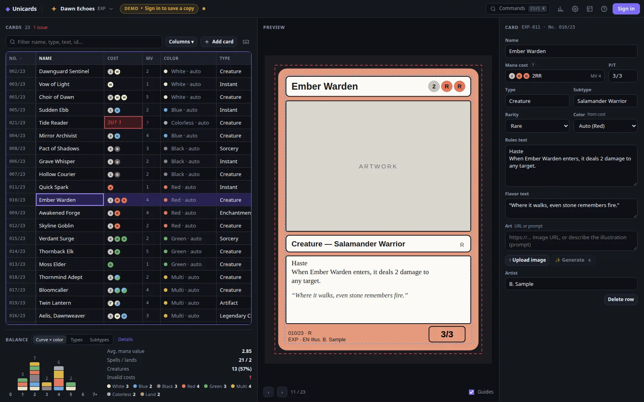Click the Dawn Echoes sparkle icon
644x402 pixels.
click(x=54, y=9)
